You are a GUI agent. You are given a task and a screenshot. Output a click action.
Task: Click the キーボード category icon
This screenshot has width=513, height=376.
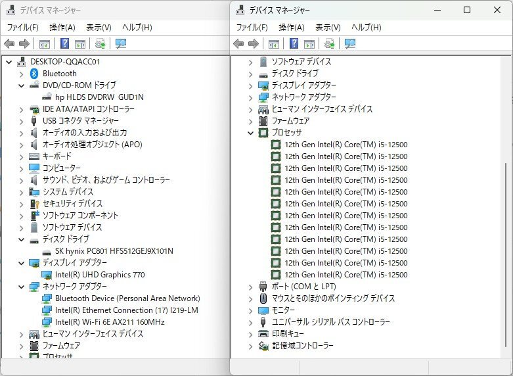(34, 156)
